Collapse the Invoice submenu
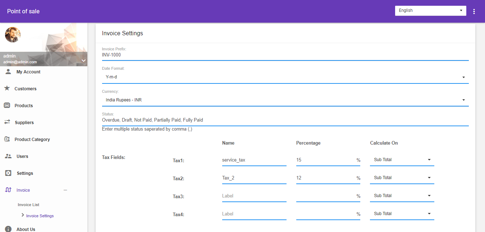The image size is (485, 232). (65, 190)
